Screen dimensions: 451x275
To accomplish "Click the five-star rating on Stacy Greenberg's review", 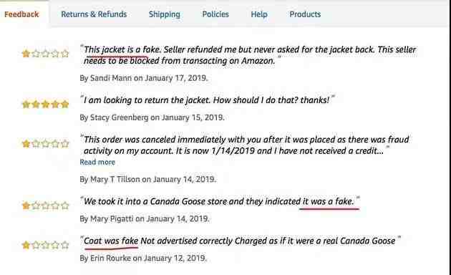I will (x=45, y=104).
